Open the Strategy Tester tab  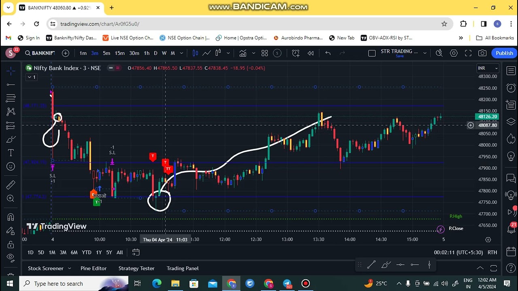pos(136,268)
